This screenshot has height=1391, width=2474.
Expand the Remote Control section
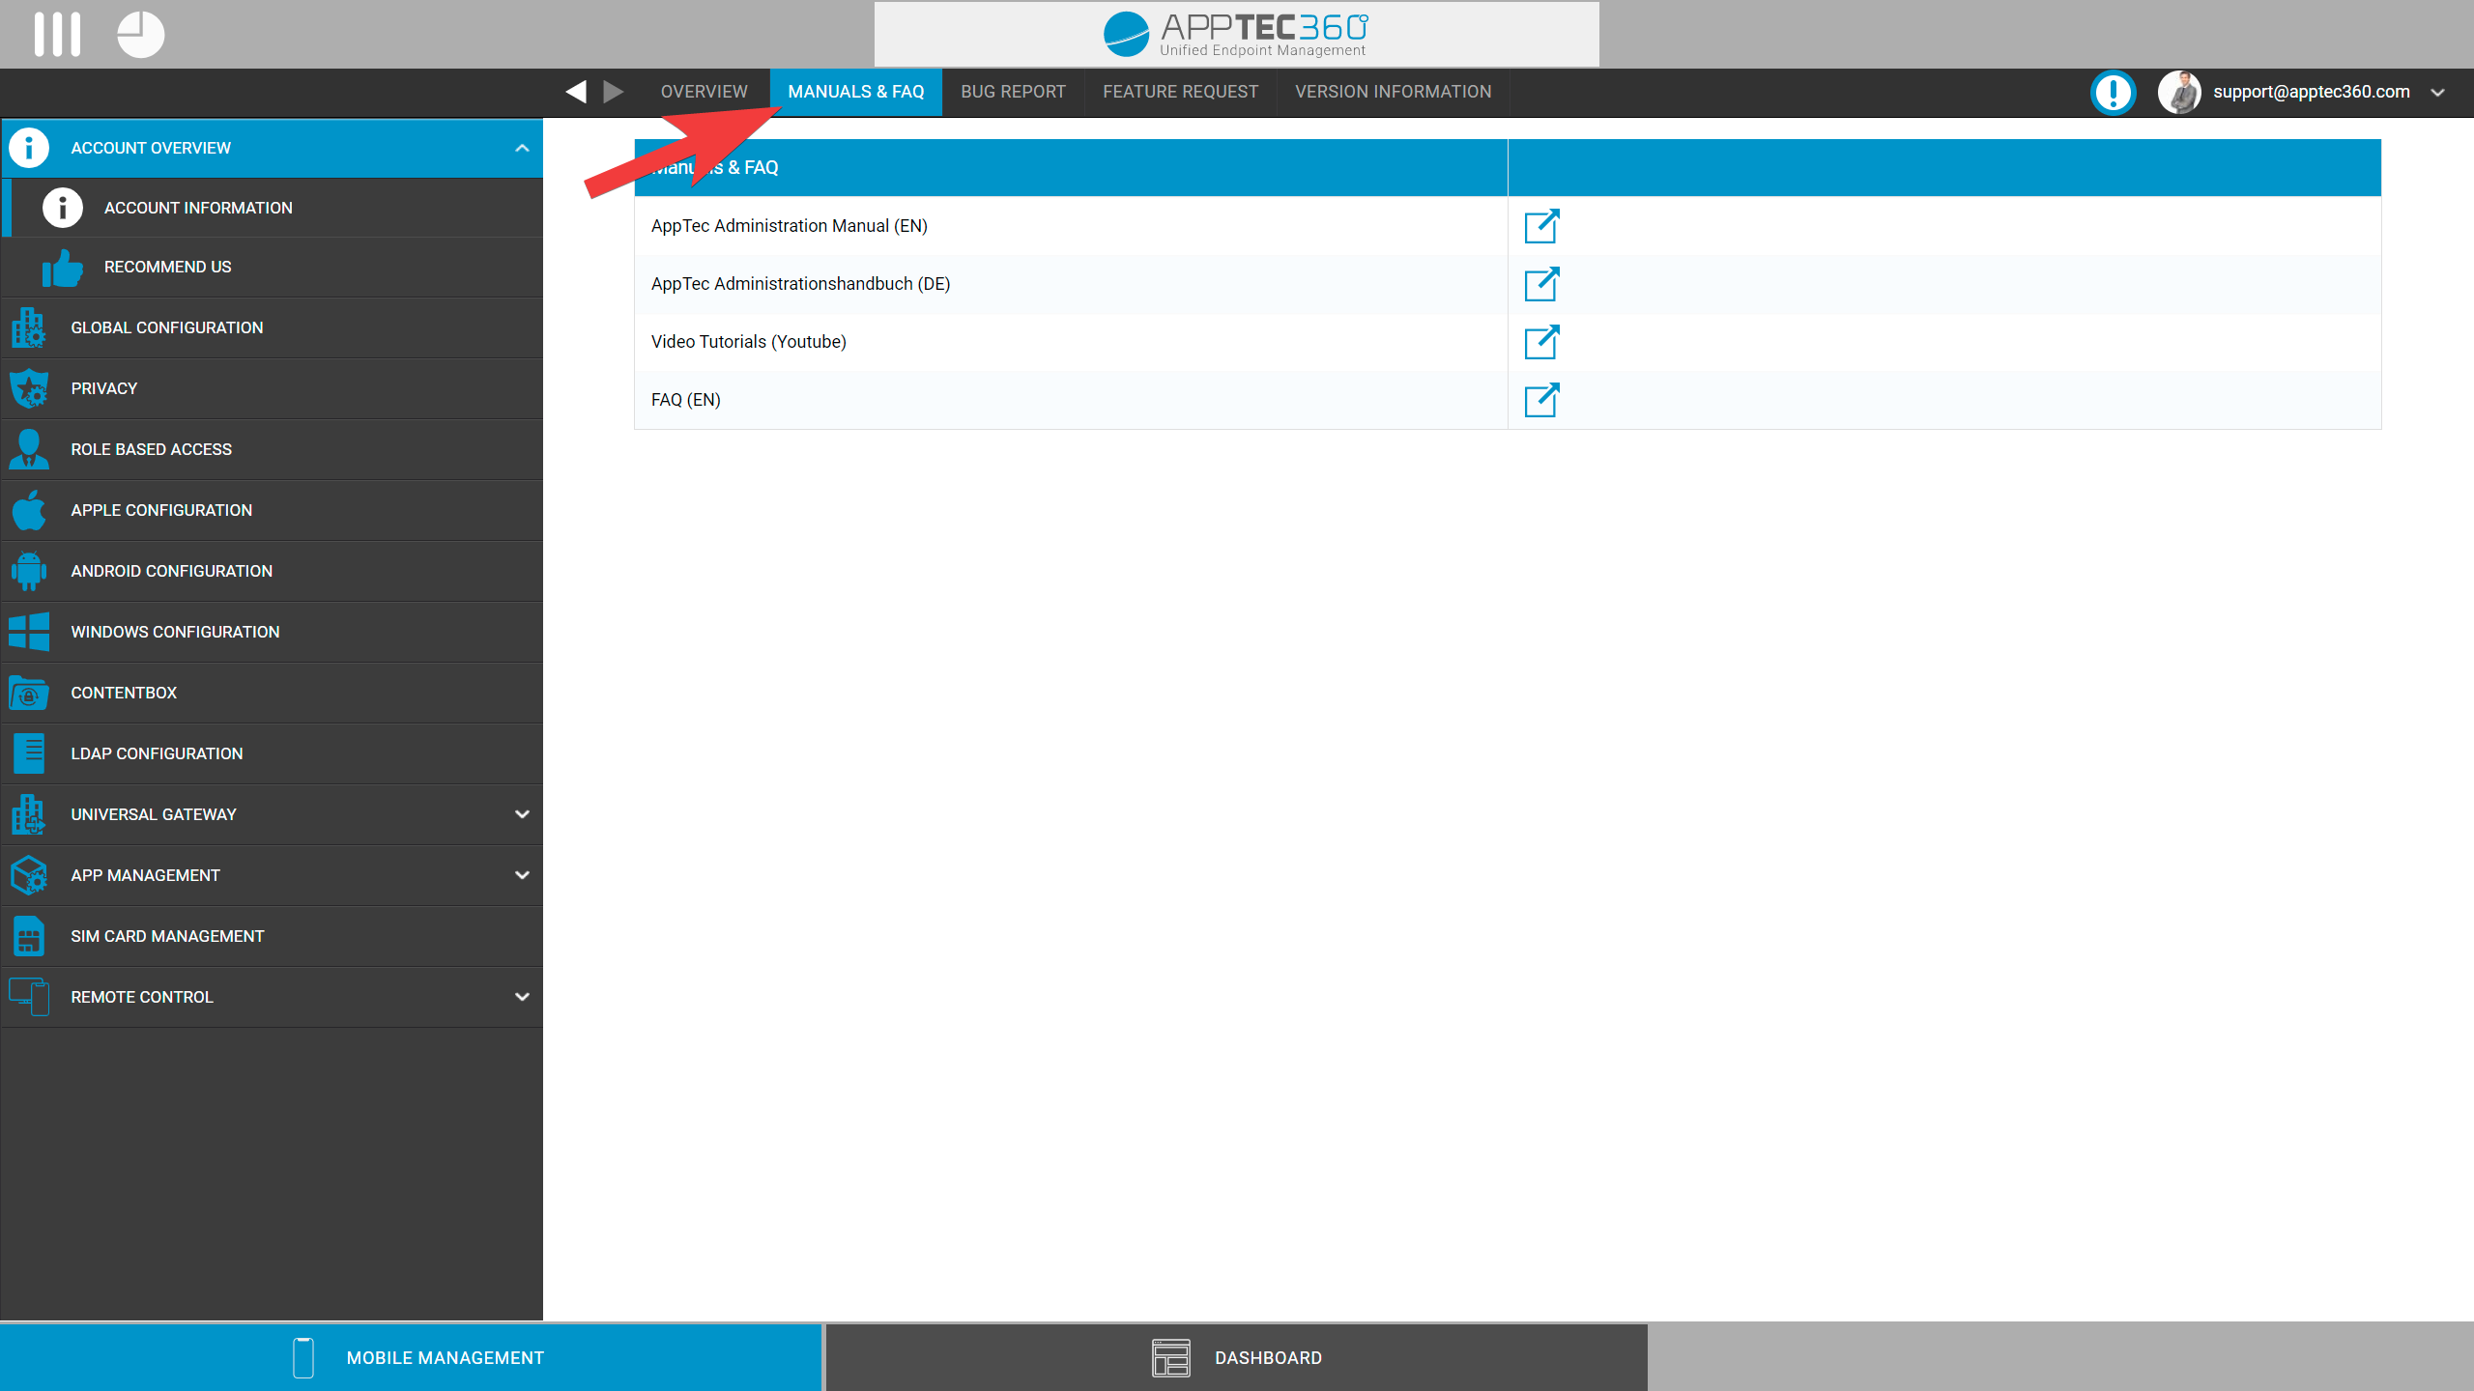(524, 997)
